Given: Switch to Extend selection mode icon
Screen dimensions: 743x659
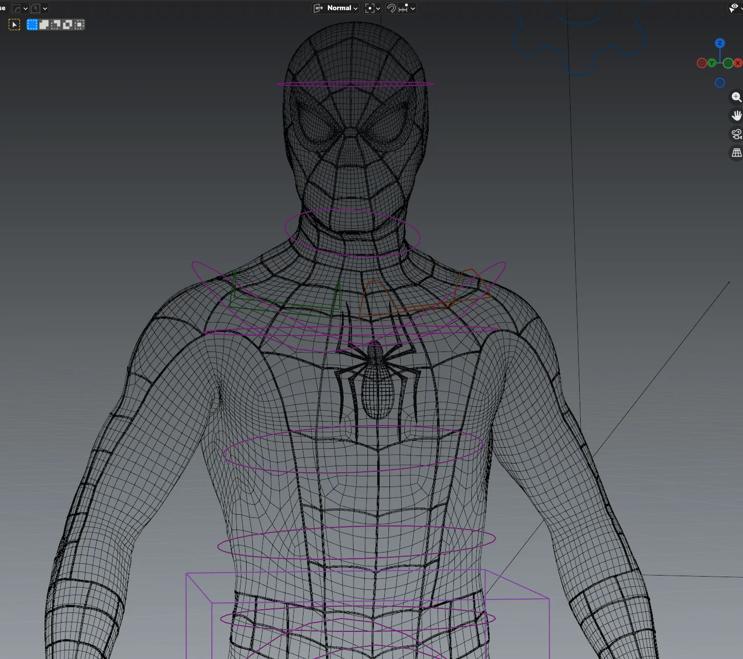Looking at the screenshot, I should click(44, 25).
